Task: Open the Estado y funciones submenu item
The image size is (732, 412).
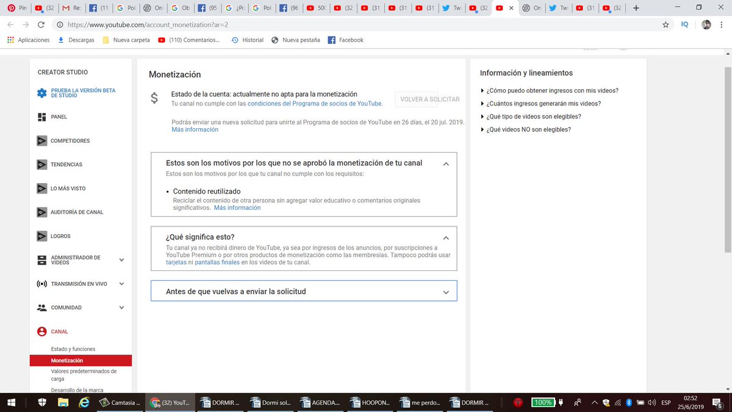Action: tap(73, 349)
